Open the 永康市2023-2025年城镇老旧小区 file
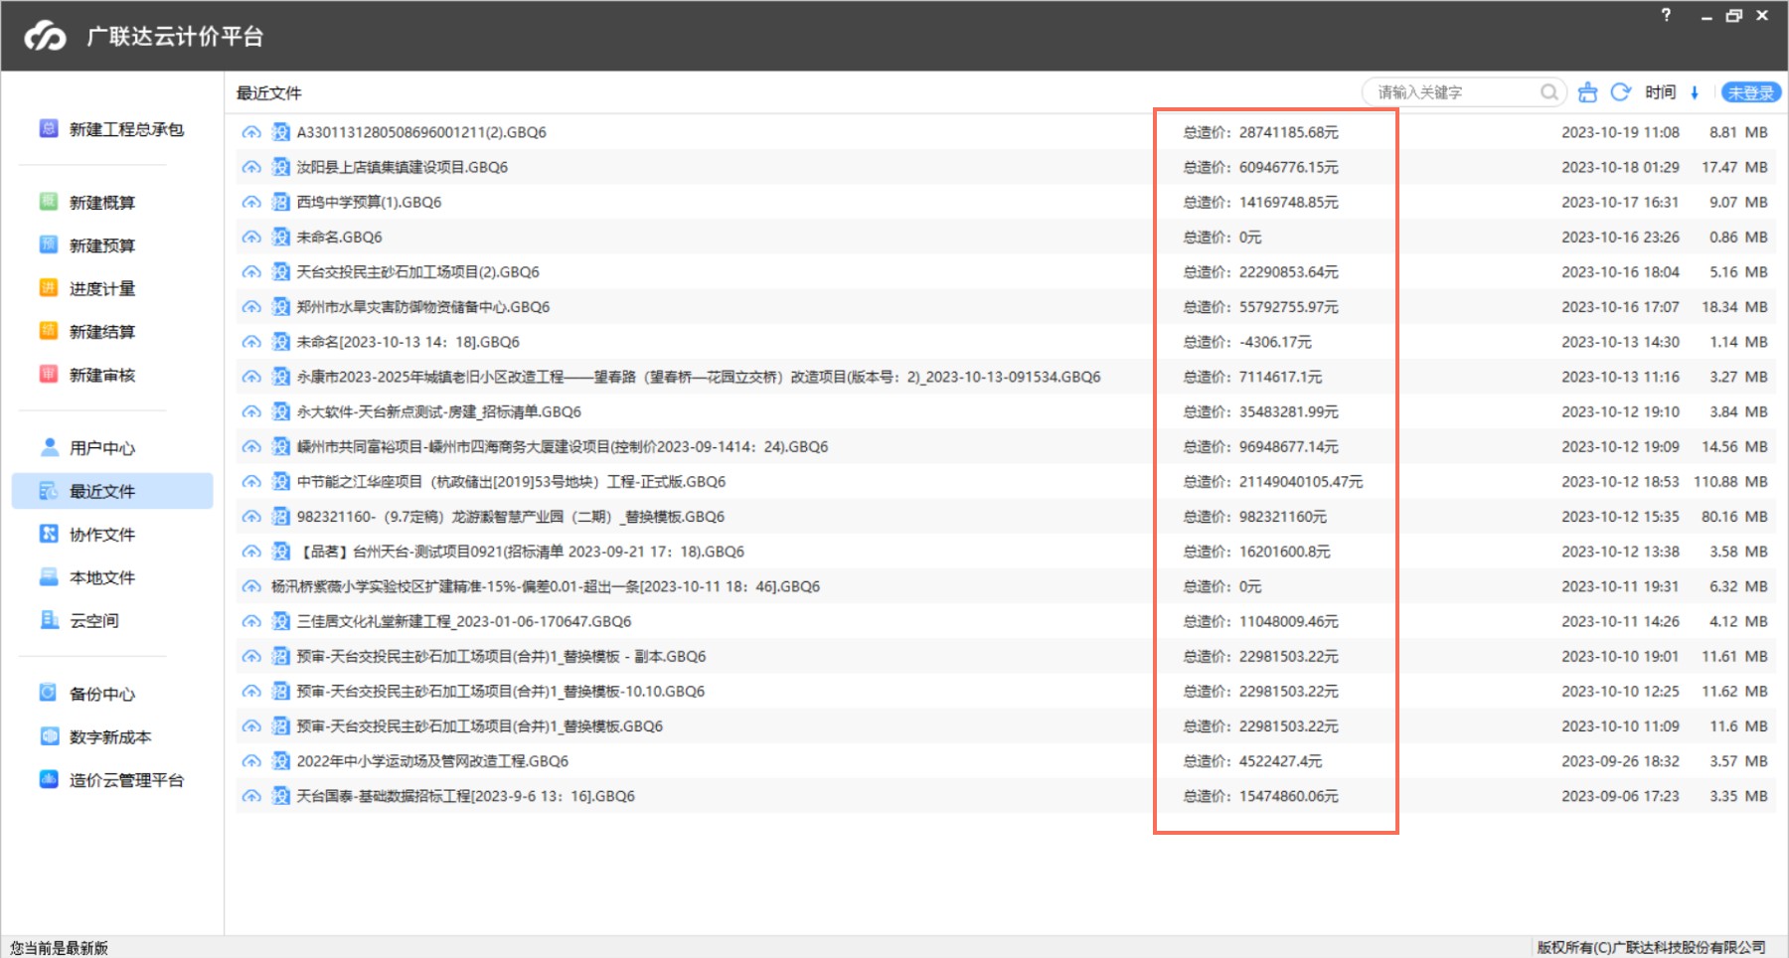This screenshot has height=958, width=1789. (699, 377)
